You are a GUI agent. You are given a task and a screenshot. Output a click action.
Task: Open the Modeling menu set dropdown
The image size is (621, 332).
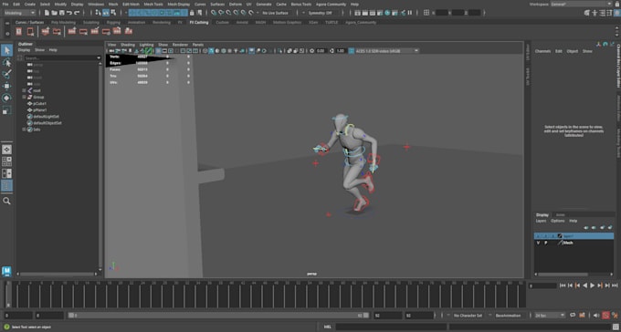[19, 13]
